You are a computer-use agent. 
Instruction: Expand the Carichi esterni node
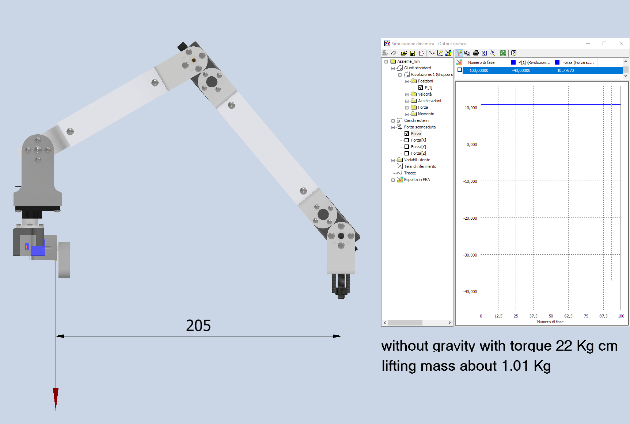tap(393, 121)
